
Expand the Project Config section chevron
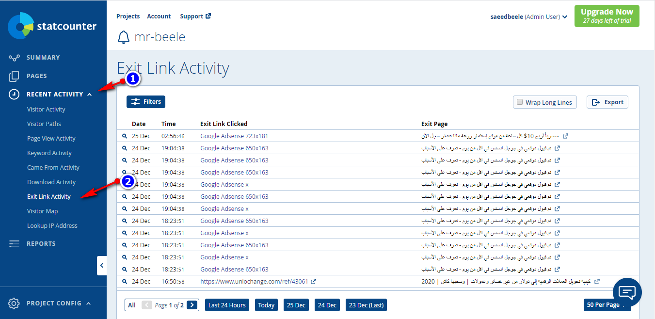click(x=88, y=303)
